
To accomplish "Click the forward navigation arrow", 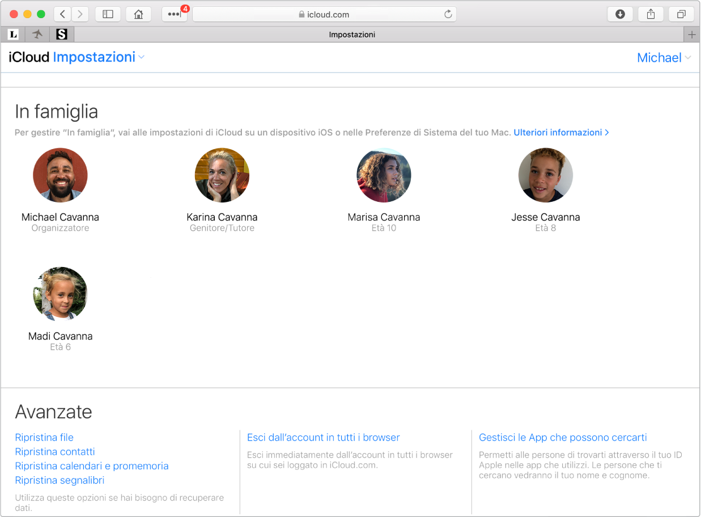I will (79, 14).
